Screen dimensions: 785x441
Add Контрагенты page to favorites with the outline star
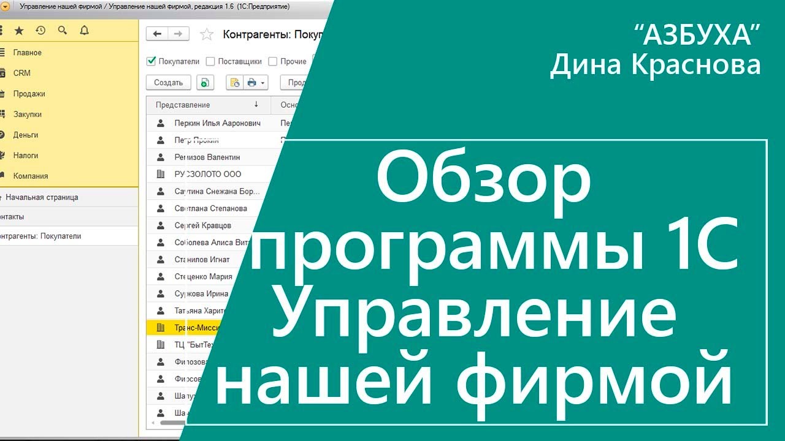pos(207,34)
